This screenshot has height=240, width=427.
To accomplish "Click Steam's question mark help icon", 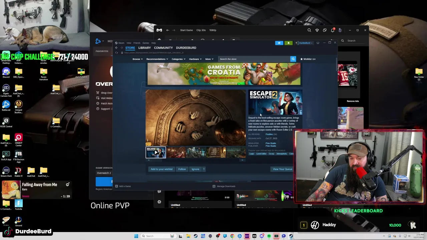I will point(296,43).
